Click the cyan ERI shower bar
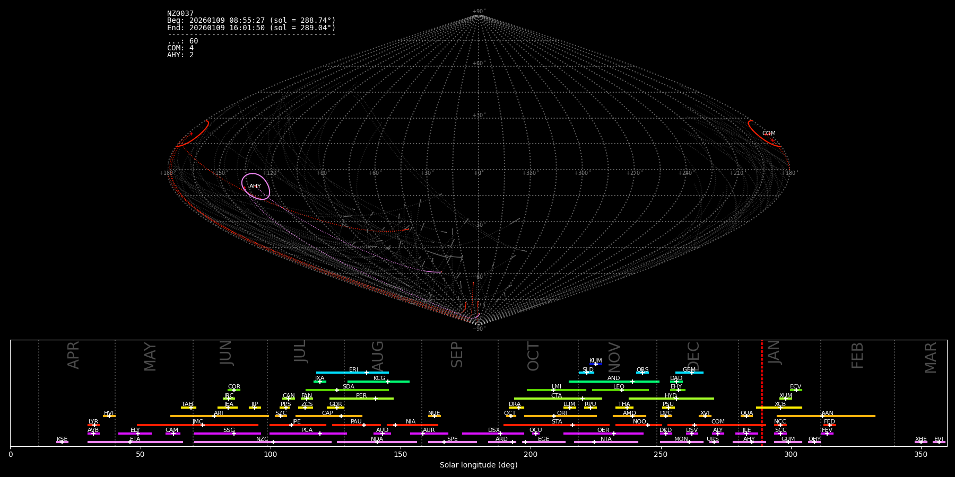 point(352,373)
